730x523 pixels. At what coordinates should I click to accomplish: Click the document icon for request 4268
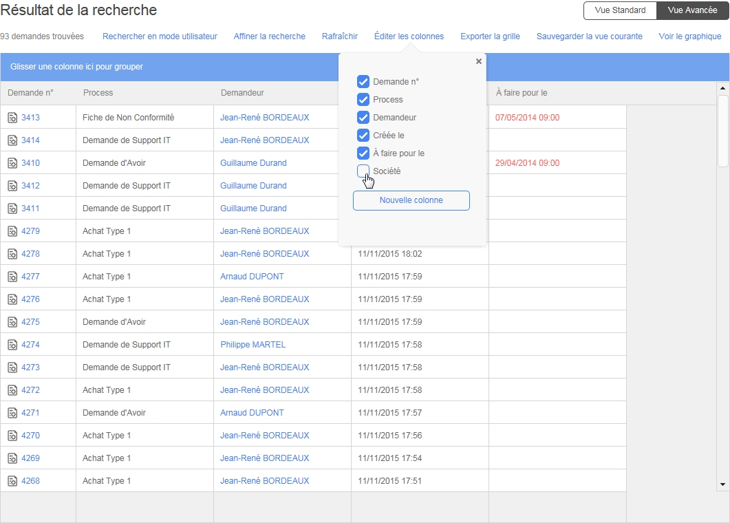click(12, 481)
